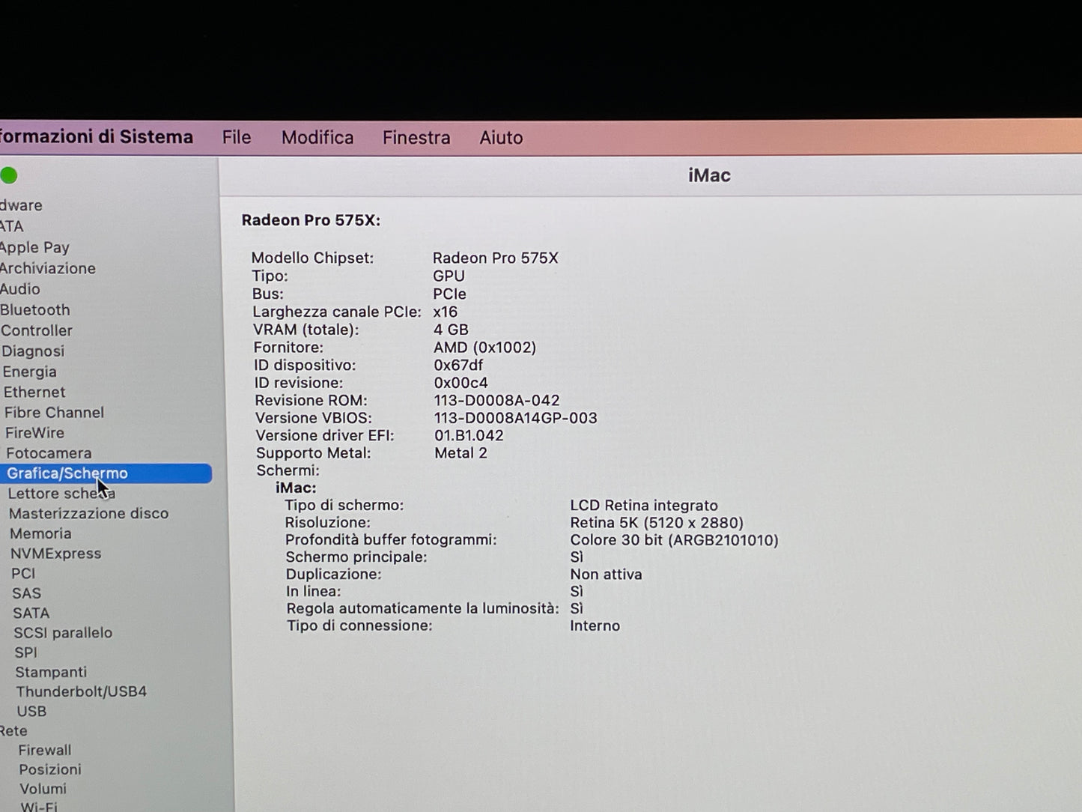
Task: Click the EFI driver version 01.B1.042
Action: (x=469, y=435)
